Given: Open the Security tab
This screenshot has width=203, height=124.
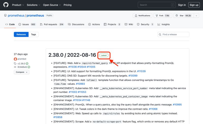Looking at the screenshot, I should point(145,24).
